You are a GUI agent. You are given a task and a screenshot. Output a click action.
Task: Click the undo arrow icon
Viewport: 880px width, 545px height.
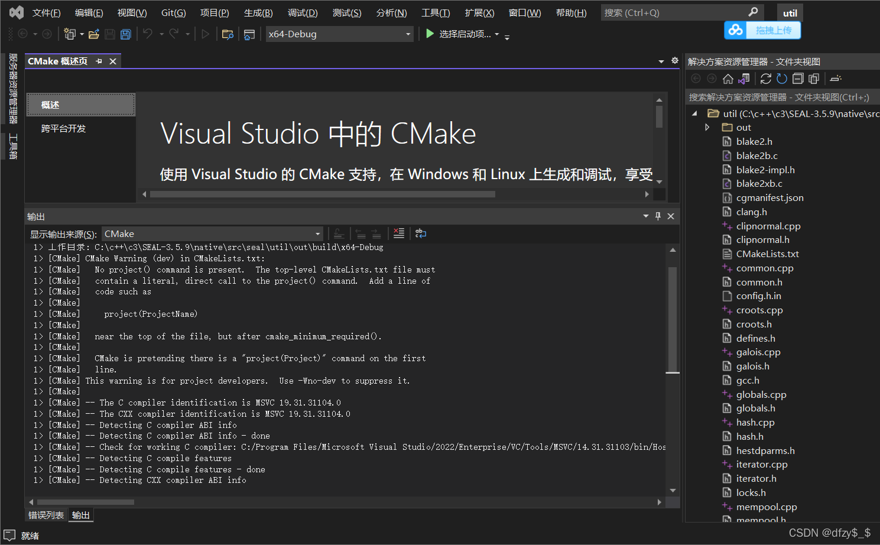point(148,34)
